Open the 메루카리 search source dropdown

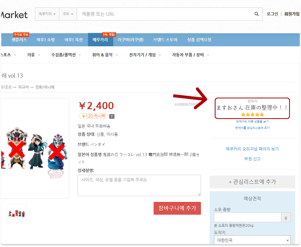(47, 14)
